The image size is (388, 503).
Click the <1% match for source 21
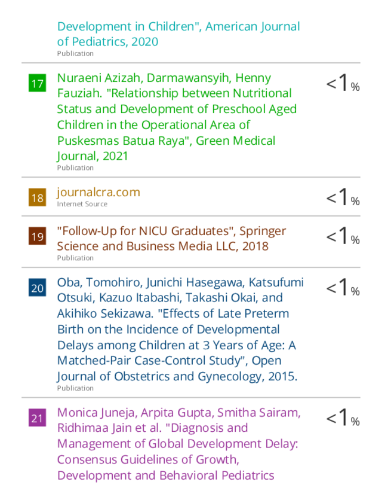pyautogui.click(x=343, y=417)
